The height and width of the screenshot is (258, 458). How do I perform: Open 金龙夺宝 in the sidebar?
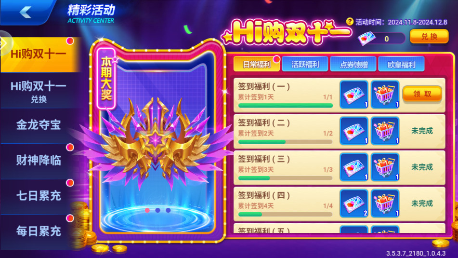click(39, 125)
